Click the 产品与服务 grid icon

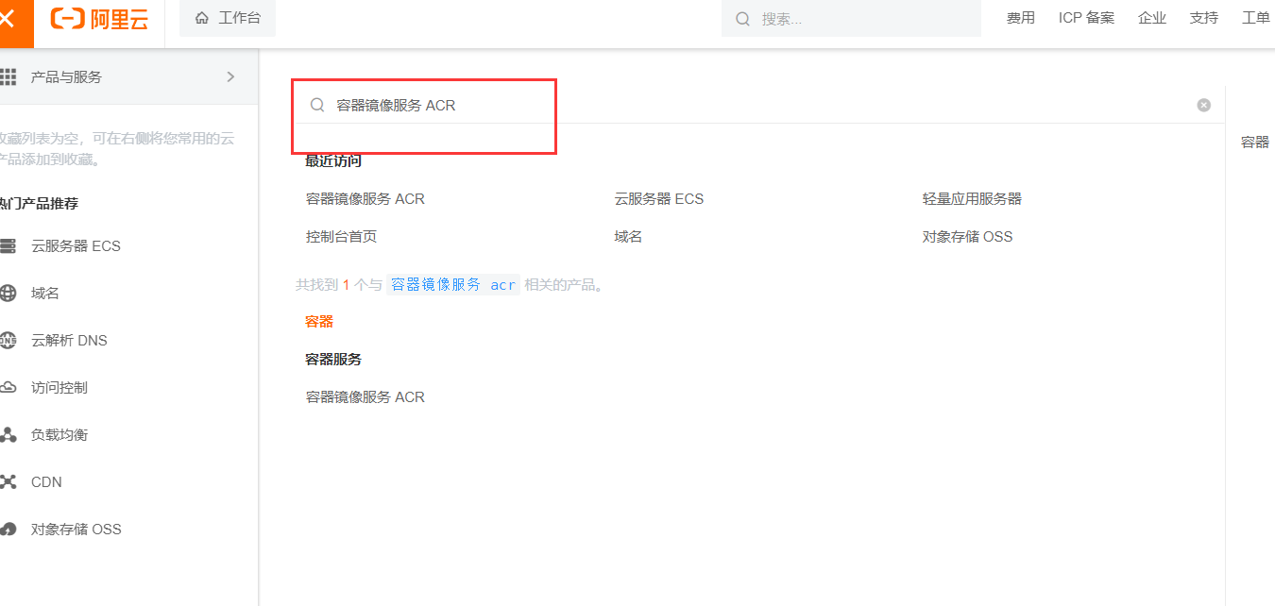[x=8, y=76]
